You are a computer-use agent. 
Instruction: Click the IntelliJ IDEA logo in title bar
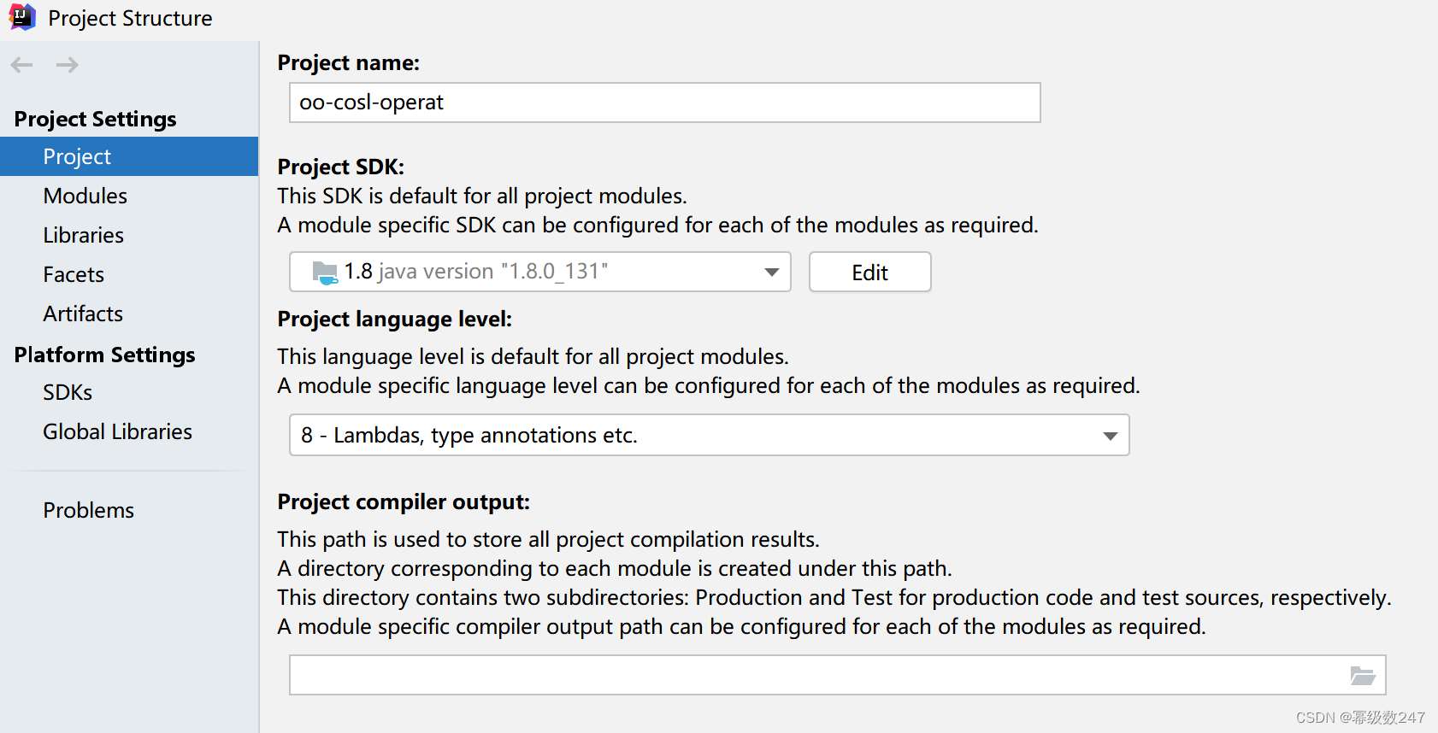click(x=21, y=17)
